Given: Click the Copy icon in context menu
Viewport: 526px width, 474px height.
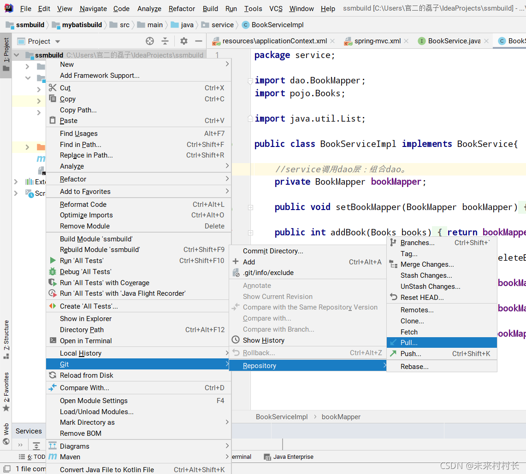Looking at the screenshot, I should (53, 99).
